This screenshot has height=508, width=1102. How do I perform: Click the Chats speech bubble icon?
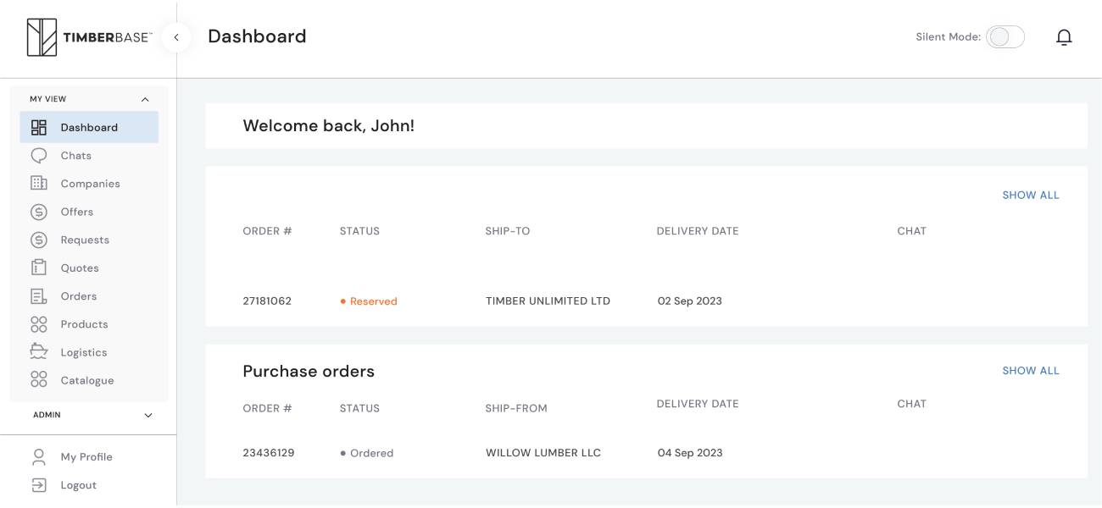[x=39, y=156]
